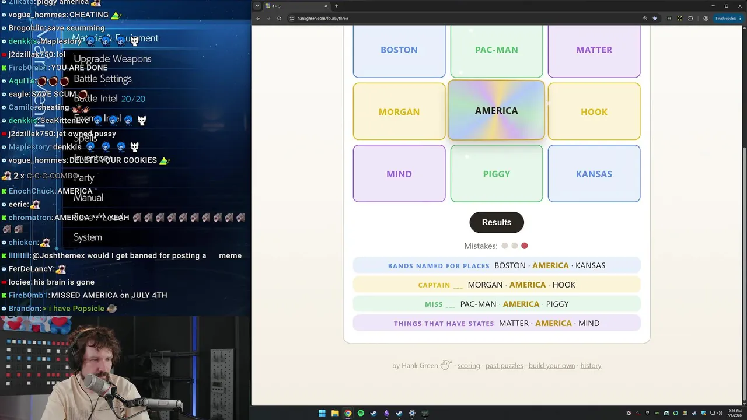Screen dimensions: 747x420
Task: Click the red mistake indicator dot
Action: 525,246
